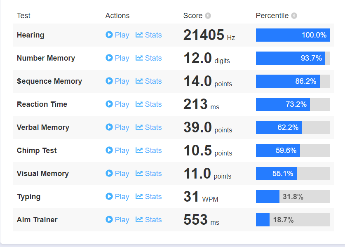Click the Hearing percentile bar
The height and width of the screenshot is (247, 345).
click(293, 35)
